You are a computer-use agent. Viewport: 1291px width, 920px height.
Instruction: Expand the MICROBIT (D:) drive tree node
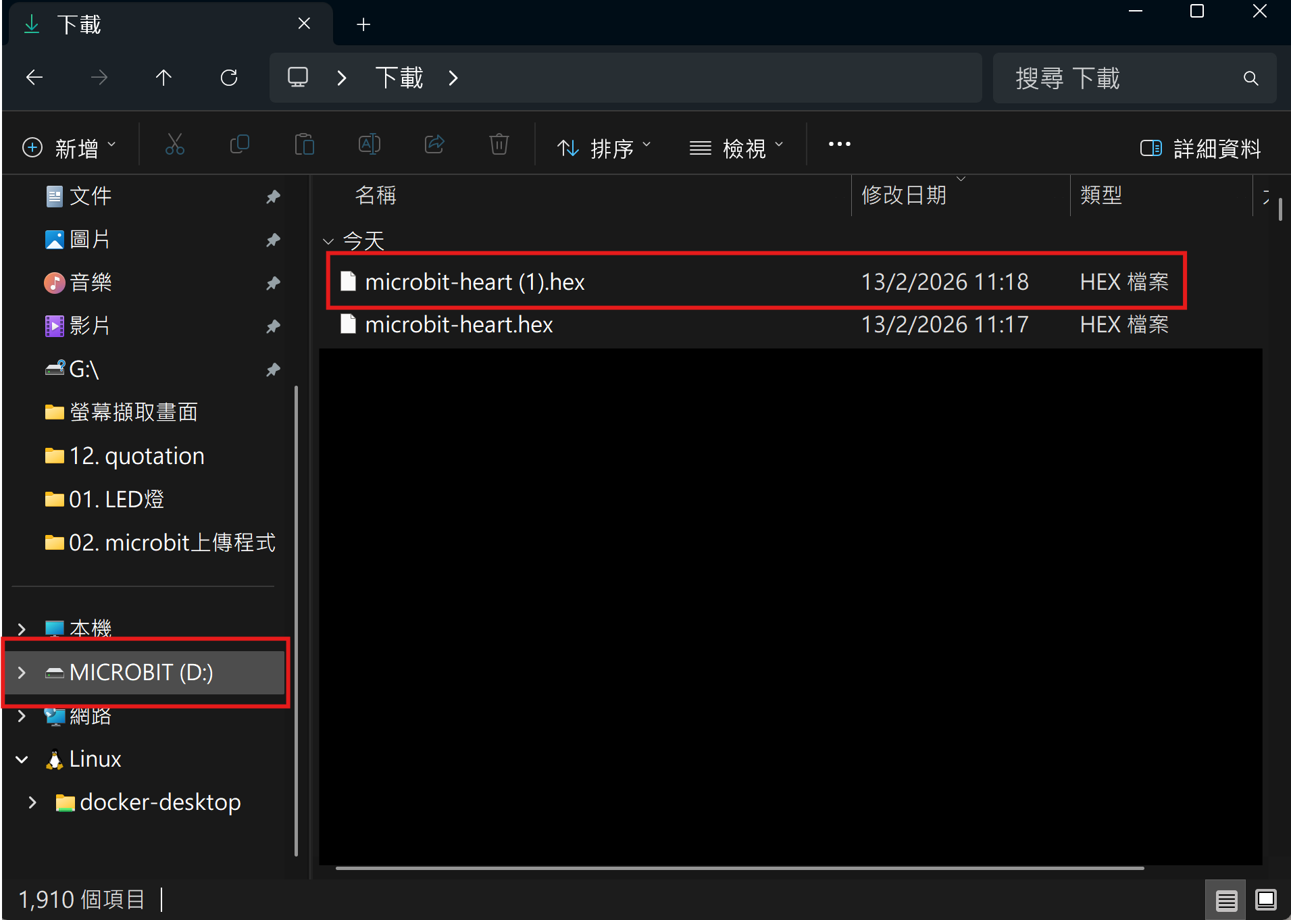(22, 673)
